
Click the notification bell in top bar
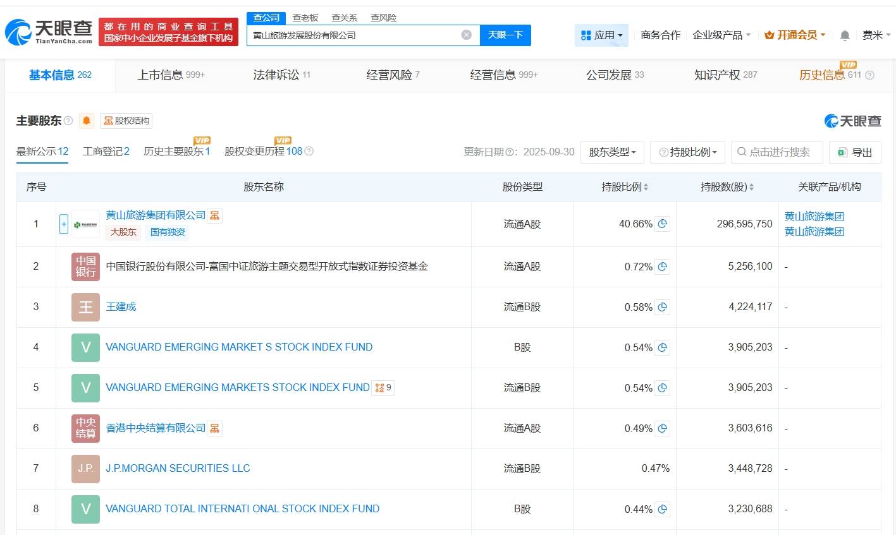tap(844, 35)
